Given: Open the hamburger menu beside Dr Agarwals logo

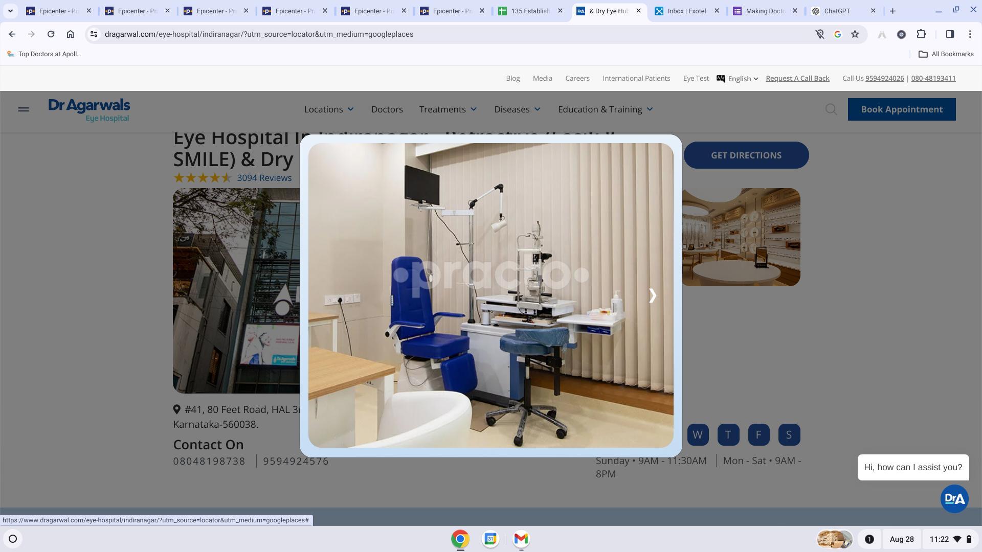Looking at the screenshot, I should click(24, 109).
